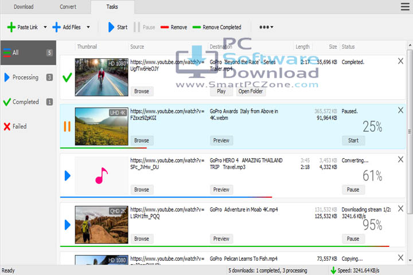The height and width of the screenshot is (275, 413).
Task: Browse source of Italy from Above task
Action: [x=142, y=140]
